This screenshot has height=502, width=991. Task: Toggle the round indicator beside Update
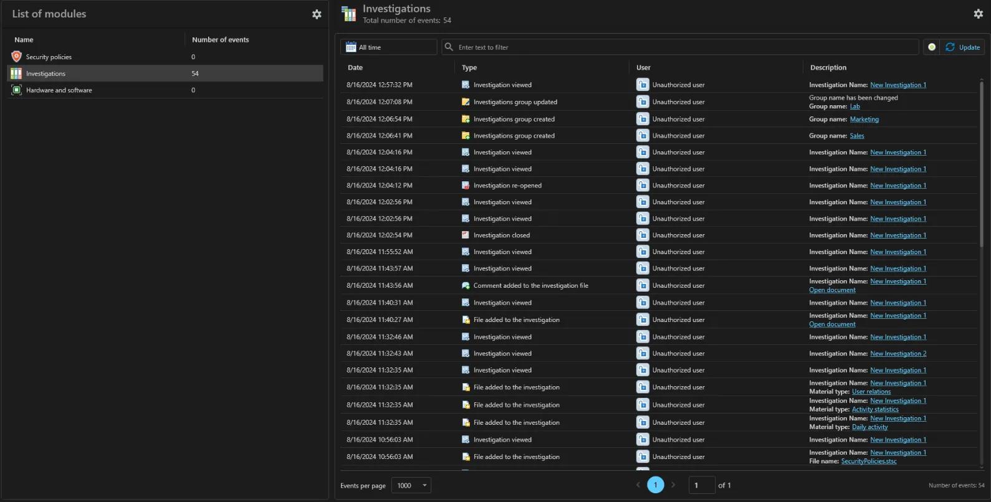[x=932, y=47]
